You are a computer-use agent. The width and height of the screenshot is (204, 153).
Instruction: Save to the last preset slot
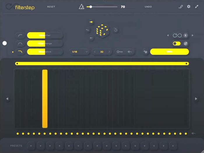click(x=173, y=146)
